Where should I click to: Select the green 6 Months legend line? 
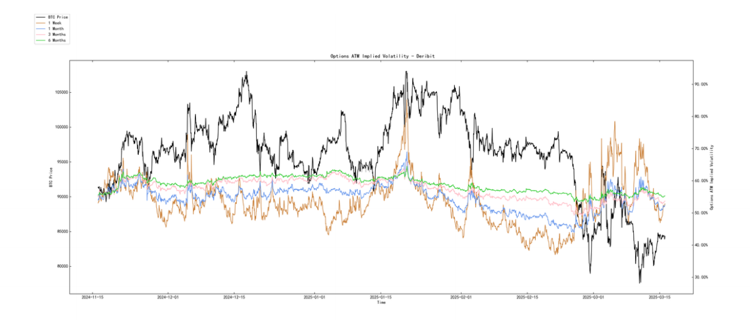(41, 40)
